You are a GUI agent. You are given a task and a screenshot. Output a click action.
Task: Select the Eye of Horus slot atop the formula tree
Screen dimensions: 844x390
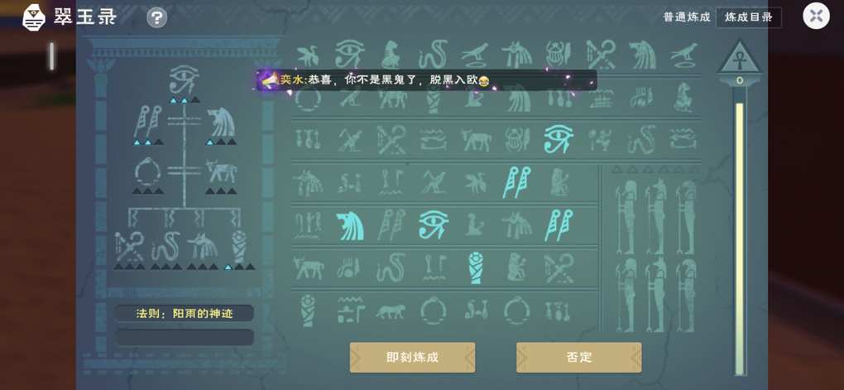click(184, 79)
